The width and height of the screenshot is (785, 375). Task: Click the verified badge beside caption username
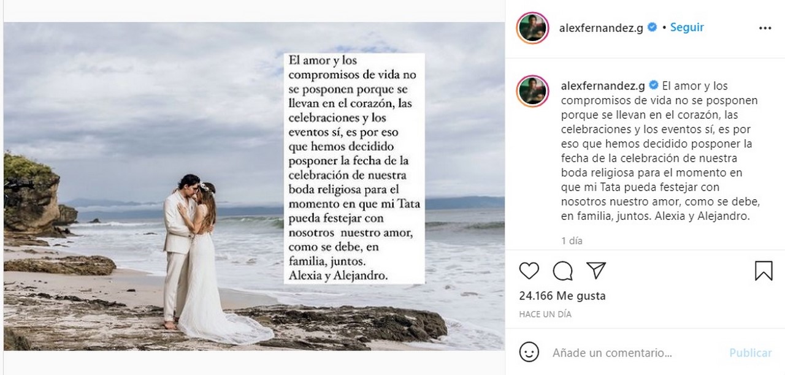pos(653,86)
